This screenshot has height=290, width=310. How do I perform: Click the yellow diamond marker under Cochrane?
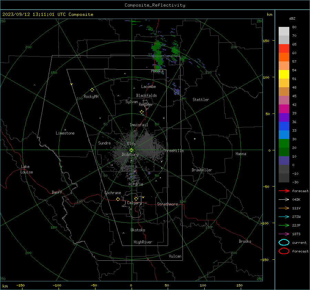118,199
